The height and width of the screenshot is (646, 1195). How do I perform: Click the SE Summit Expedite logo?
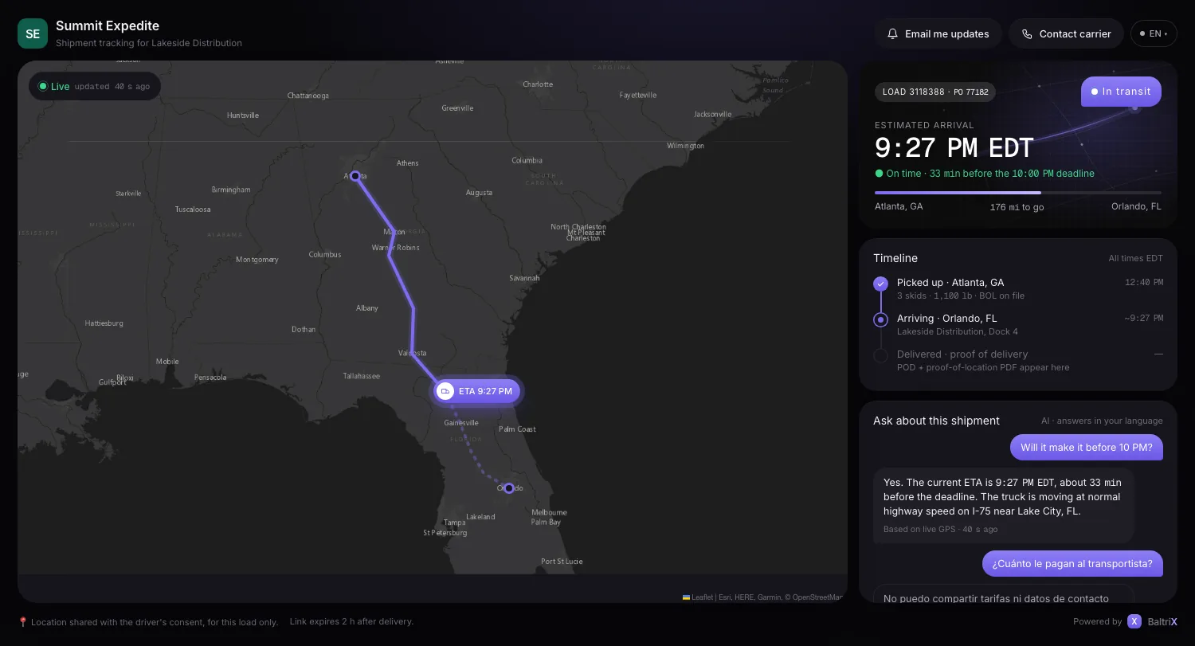33,33
